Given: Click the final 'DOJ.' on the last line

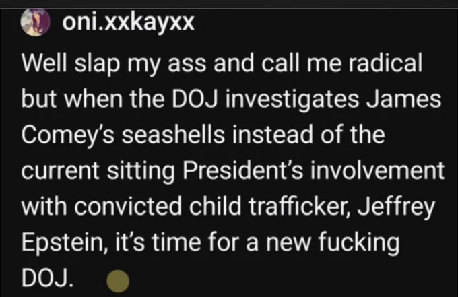Looking at the screenshot, I should [x=47, y=277].
